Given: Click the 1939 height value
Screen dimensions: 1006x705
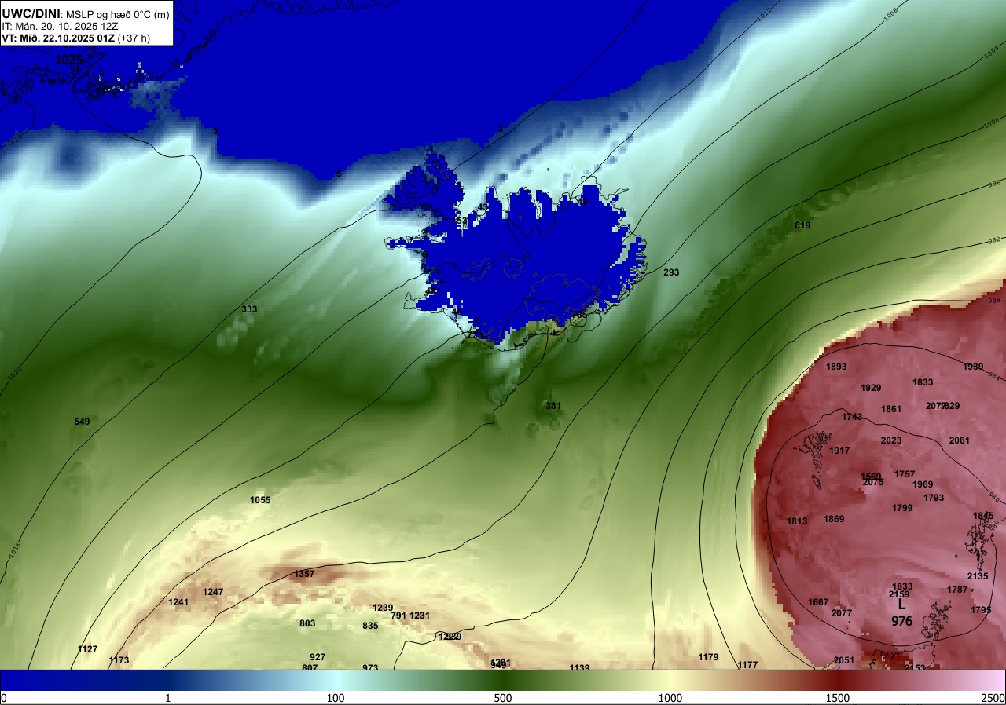Looking at the screenshot, I should (x=973, y=367).
